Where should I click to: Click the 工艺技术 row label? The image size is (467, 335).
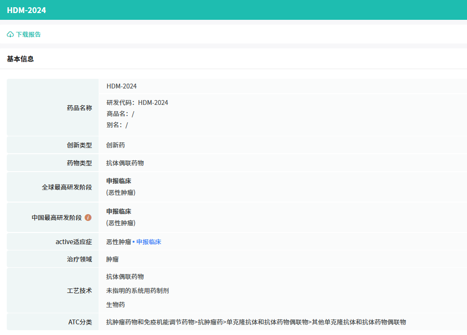(x=79, y=291)
